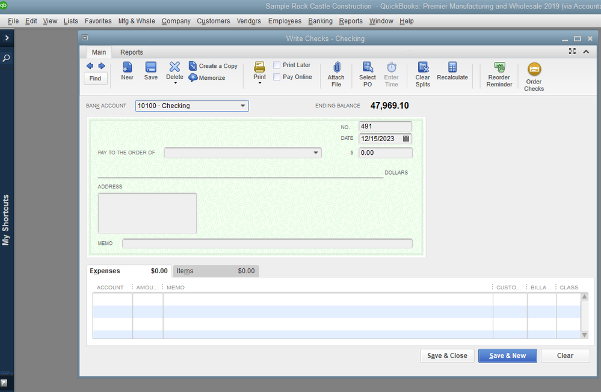Click first row Account cell
Viewport: 601px width, 392px height.
(112, 299)
